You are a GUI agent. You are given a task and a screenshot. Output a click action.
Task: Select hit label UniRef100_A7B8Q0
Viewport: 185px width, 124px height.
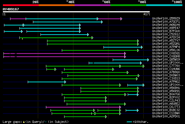pos(166,72)
